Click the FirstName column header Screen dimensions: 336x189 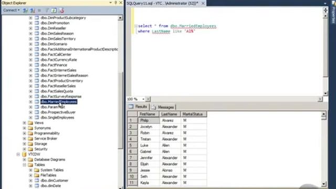[149, 114]
